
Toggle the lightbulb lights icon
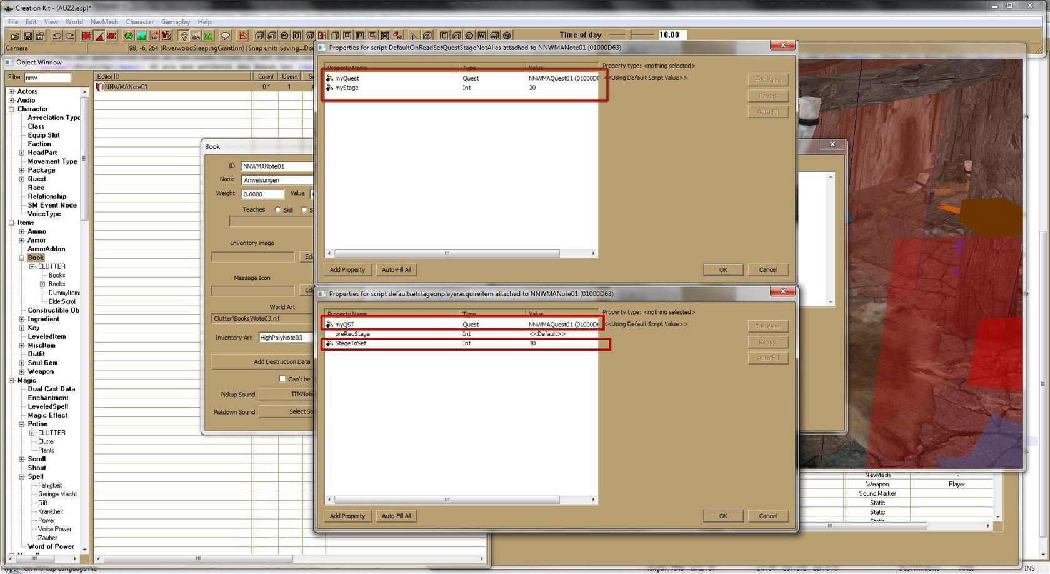(x=184, y=36)
